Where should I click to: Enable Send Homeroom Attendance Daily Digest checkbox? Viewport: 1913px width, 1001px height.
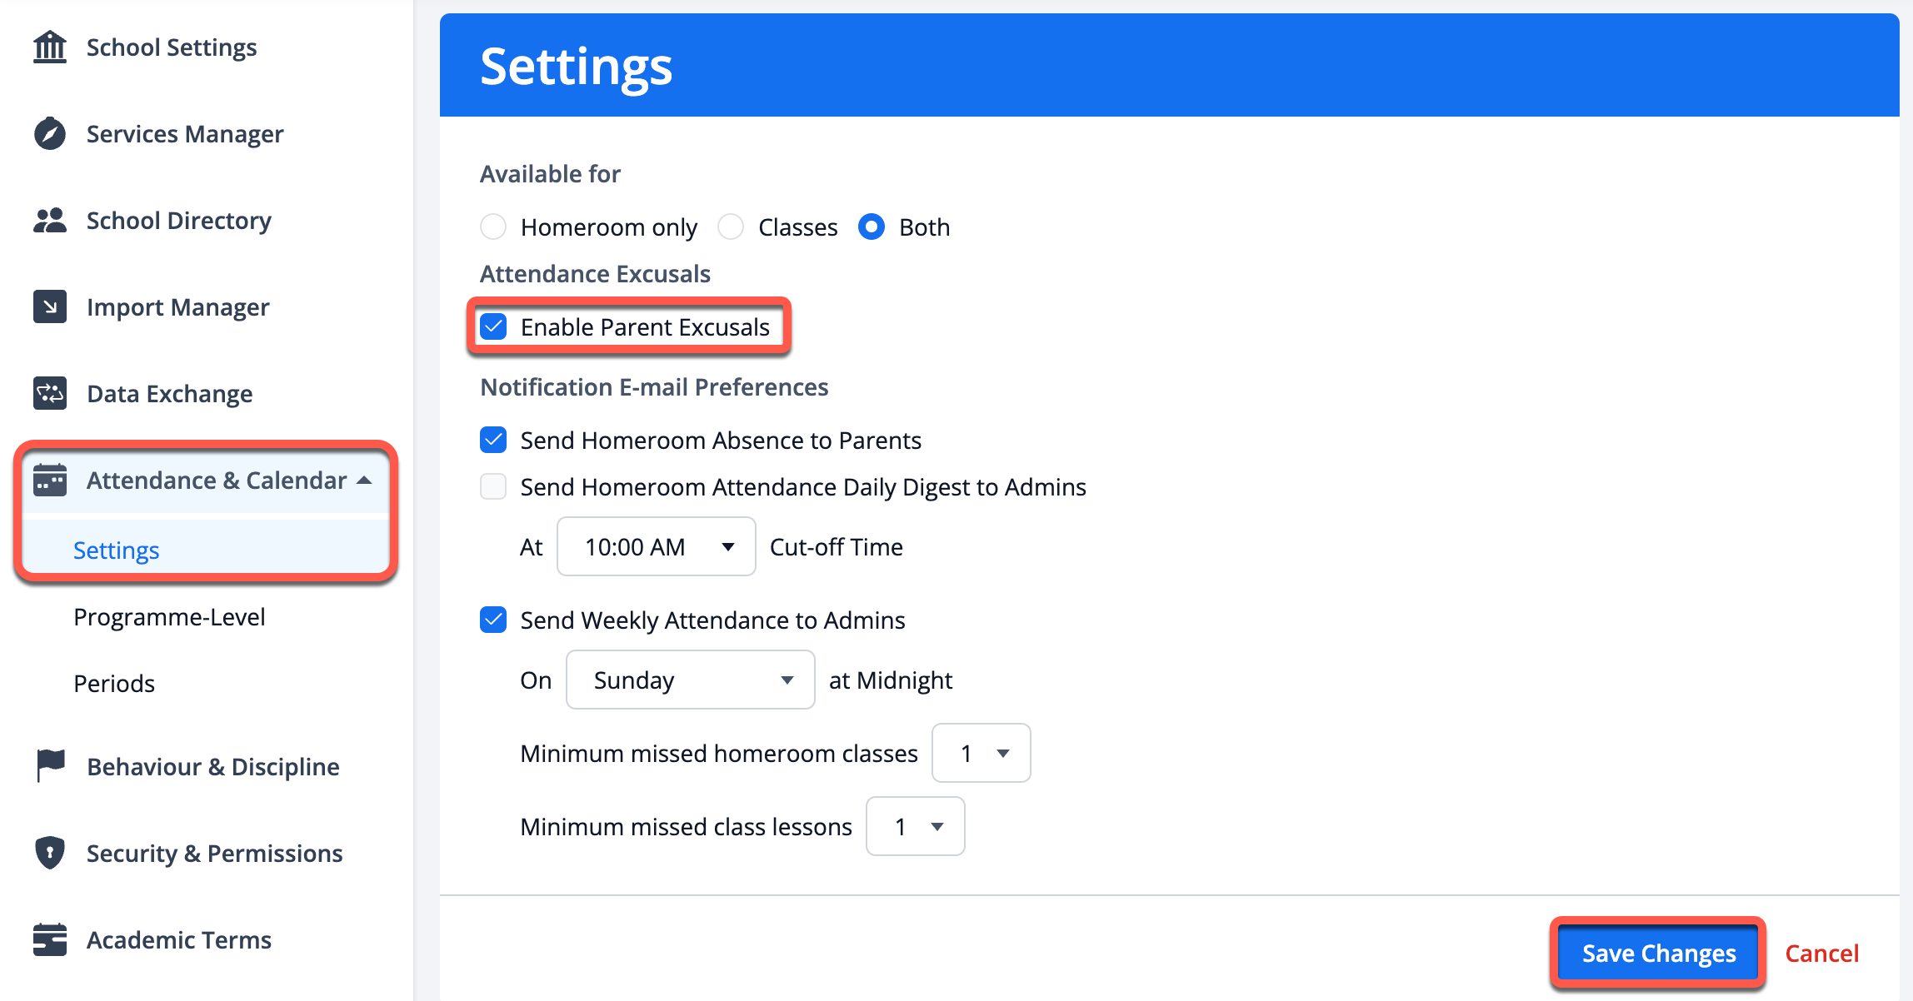(494, 487)
